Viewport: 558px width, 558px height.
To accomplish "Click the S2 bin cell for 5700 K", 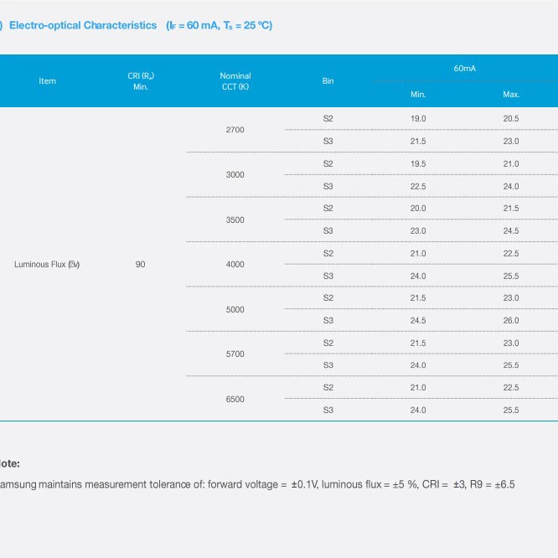I will point(328,343).
